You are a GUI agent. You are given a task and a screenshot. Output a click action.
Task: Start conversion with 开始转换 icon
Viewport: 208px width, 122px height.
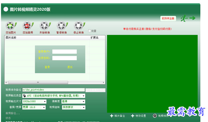point(45,26)
